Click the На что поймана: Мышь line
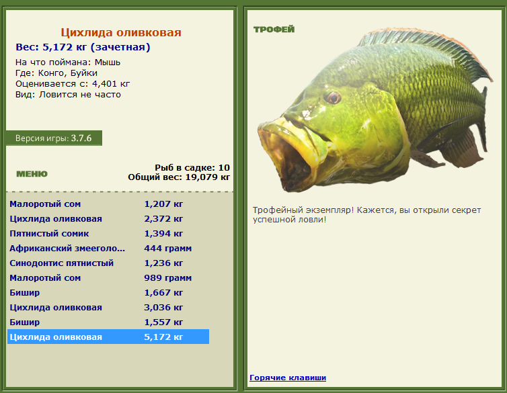 (x=68, y=62)
